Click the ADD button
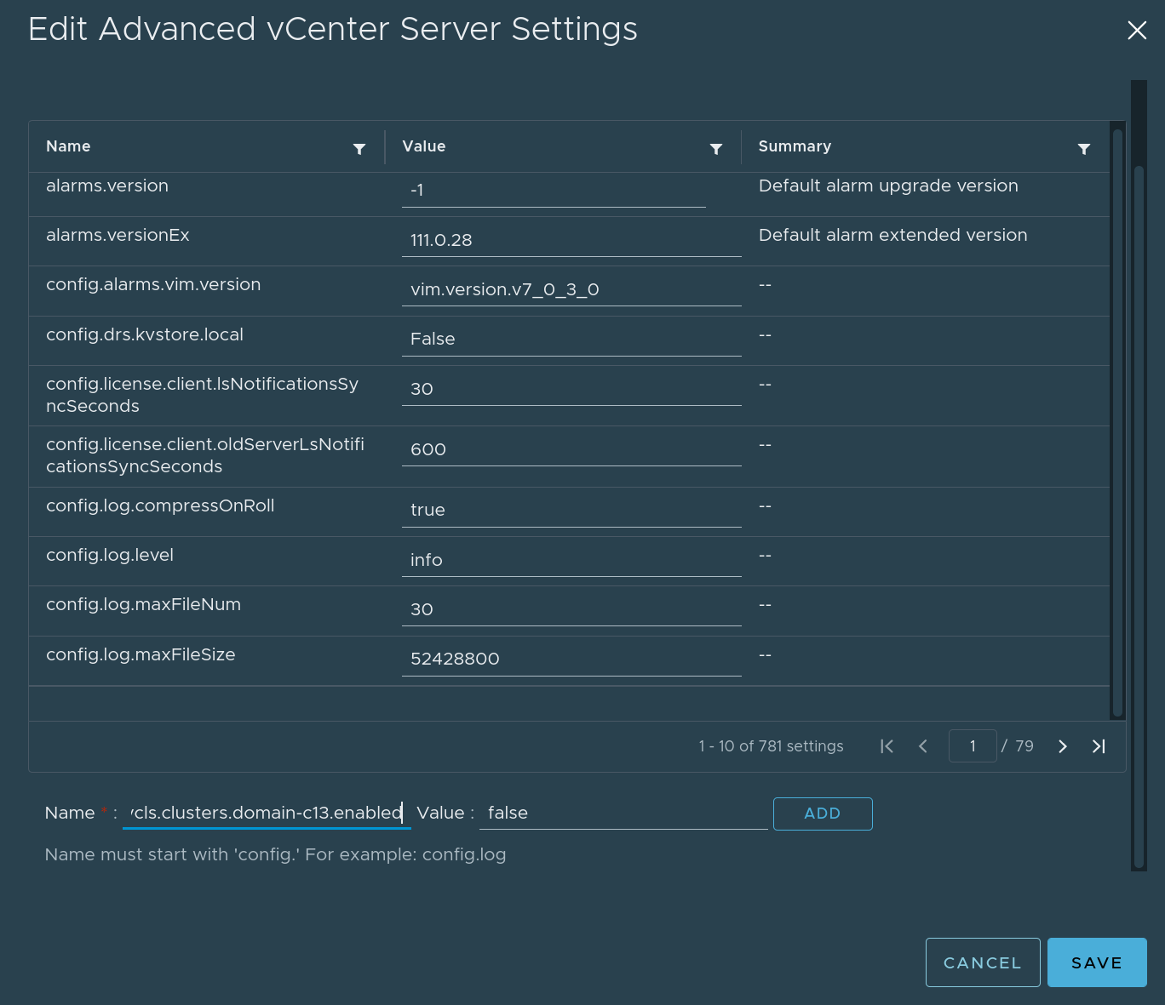 [823, 814]
